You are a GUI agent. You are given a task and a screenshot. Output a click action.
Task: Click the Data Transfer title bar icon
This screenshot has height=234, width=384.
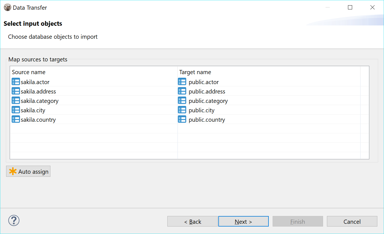(x=7, y=7)
